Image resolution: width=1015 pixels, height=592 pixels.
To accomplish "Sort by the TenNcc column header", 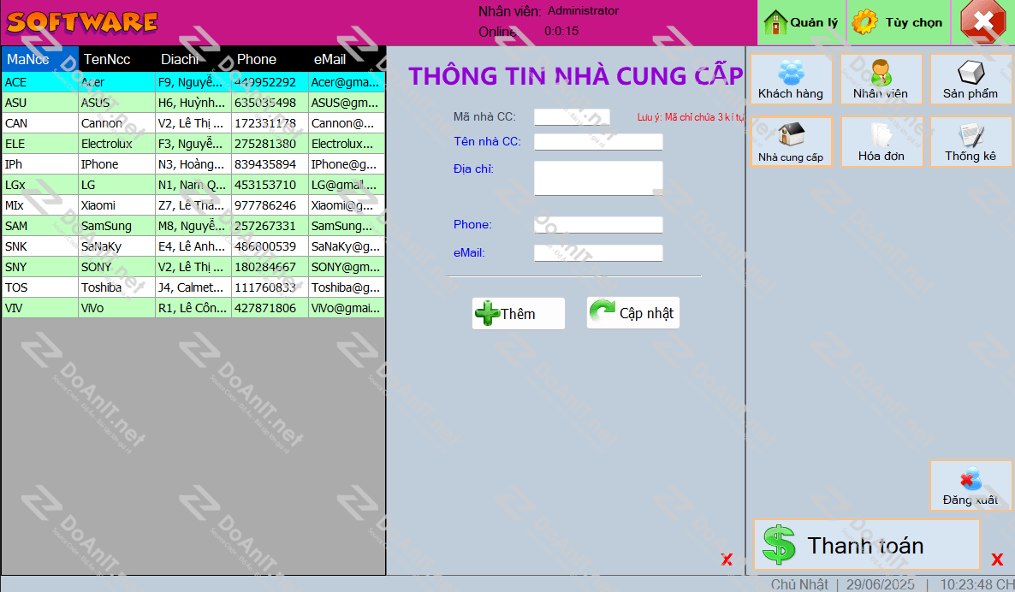I will (x=116, y=59).
